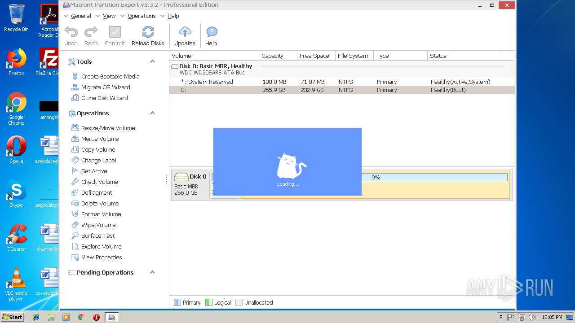Open the Skype desktop shortcut
575x323 pixels.
(x=16, y=194)
